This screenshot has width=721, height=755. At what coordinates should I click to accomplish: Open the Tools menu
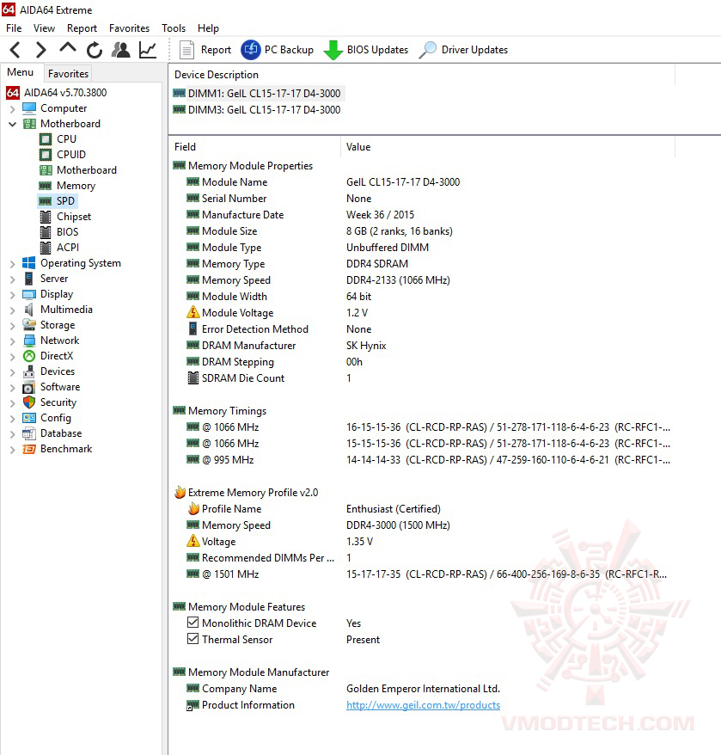pos(174,28)
